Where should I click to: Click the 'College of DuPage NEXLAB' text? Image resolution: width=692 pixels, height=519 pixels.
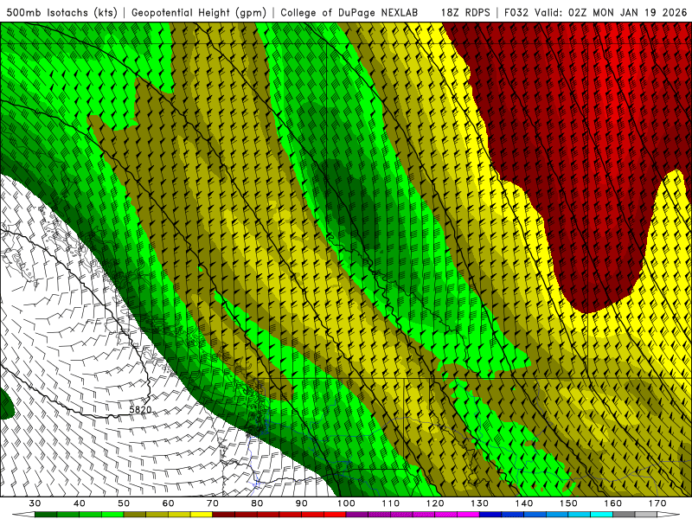[x=349, y=13]
